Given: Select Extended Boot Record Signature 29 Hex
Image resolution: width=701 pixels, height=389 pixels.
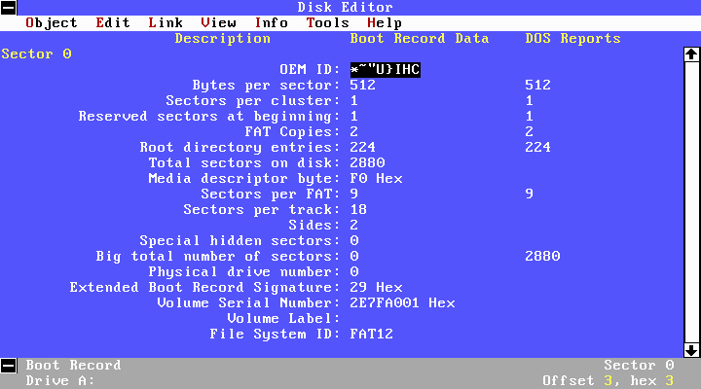Looking at the screenshot, I should click(376, 287).
